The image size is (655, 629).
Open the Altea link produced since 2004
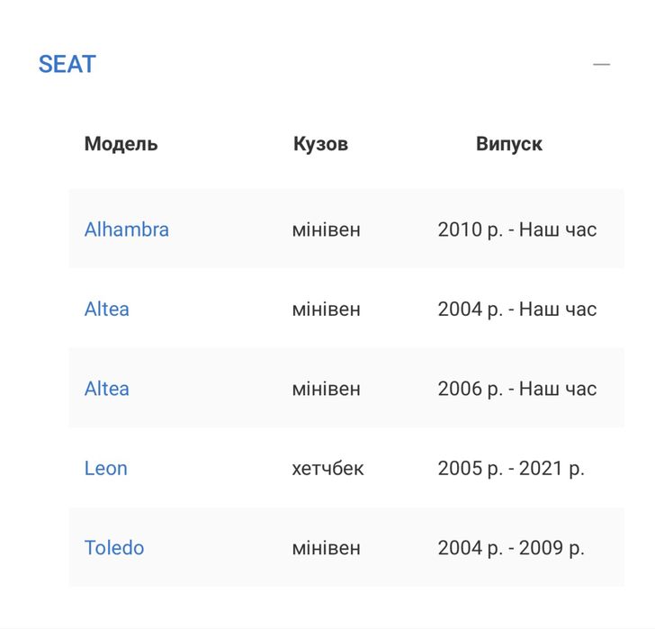(x=106, y=310)
